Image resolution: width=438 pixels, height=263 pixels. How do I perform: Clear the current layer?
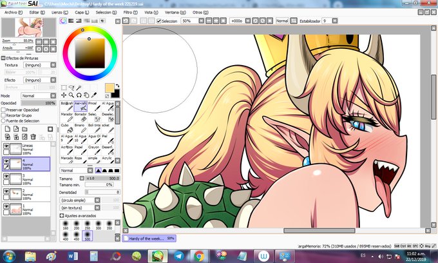click(24, 137)
